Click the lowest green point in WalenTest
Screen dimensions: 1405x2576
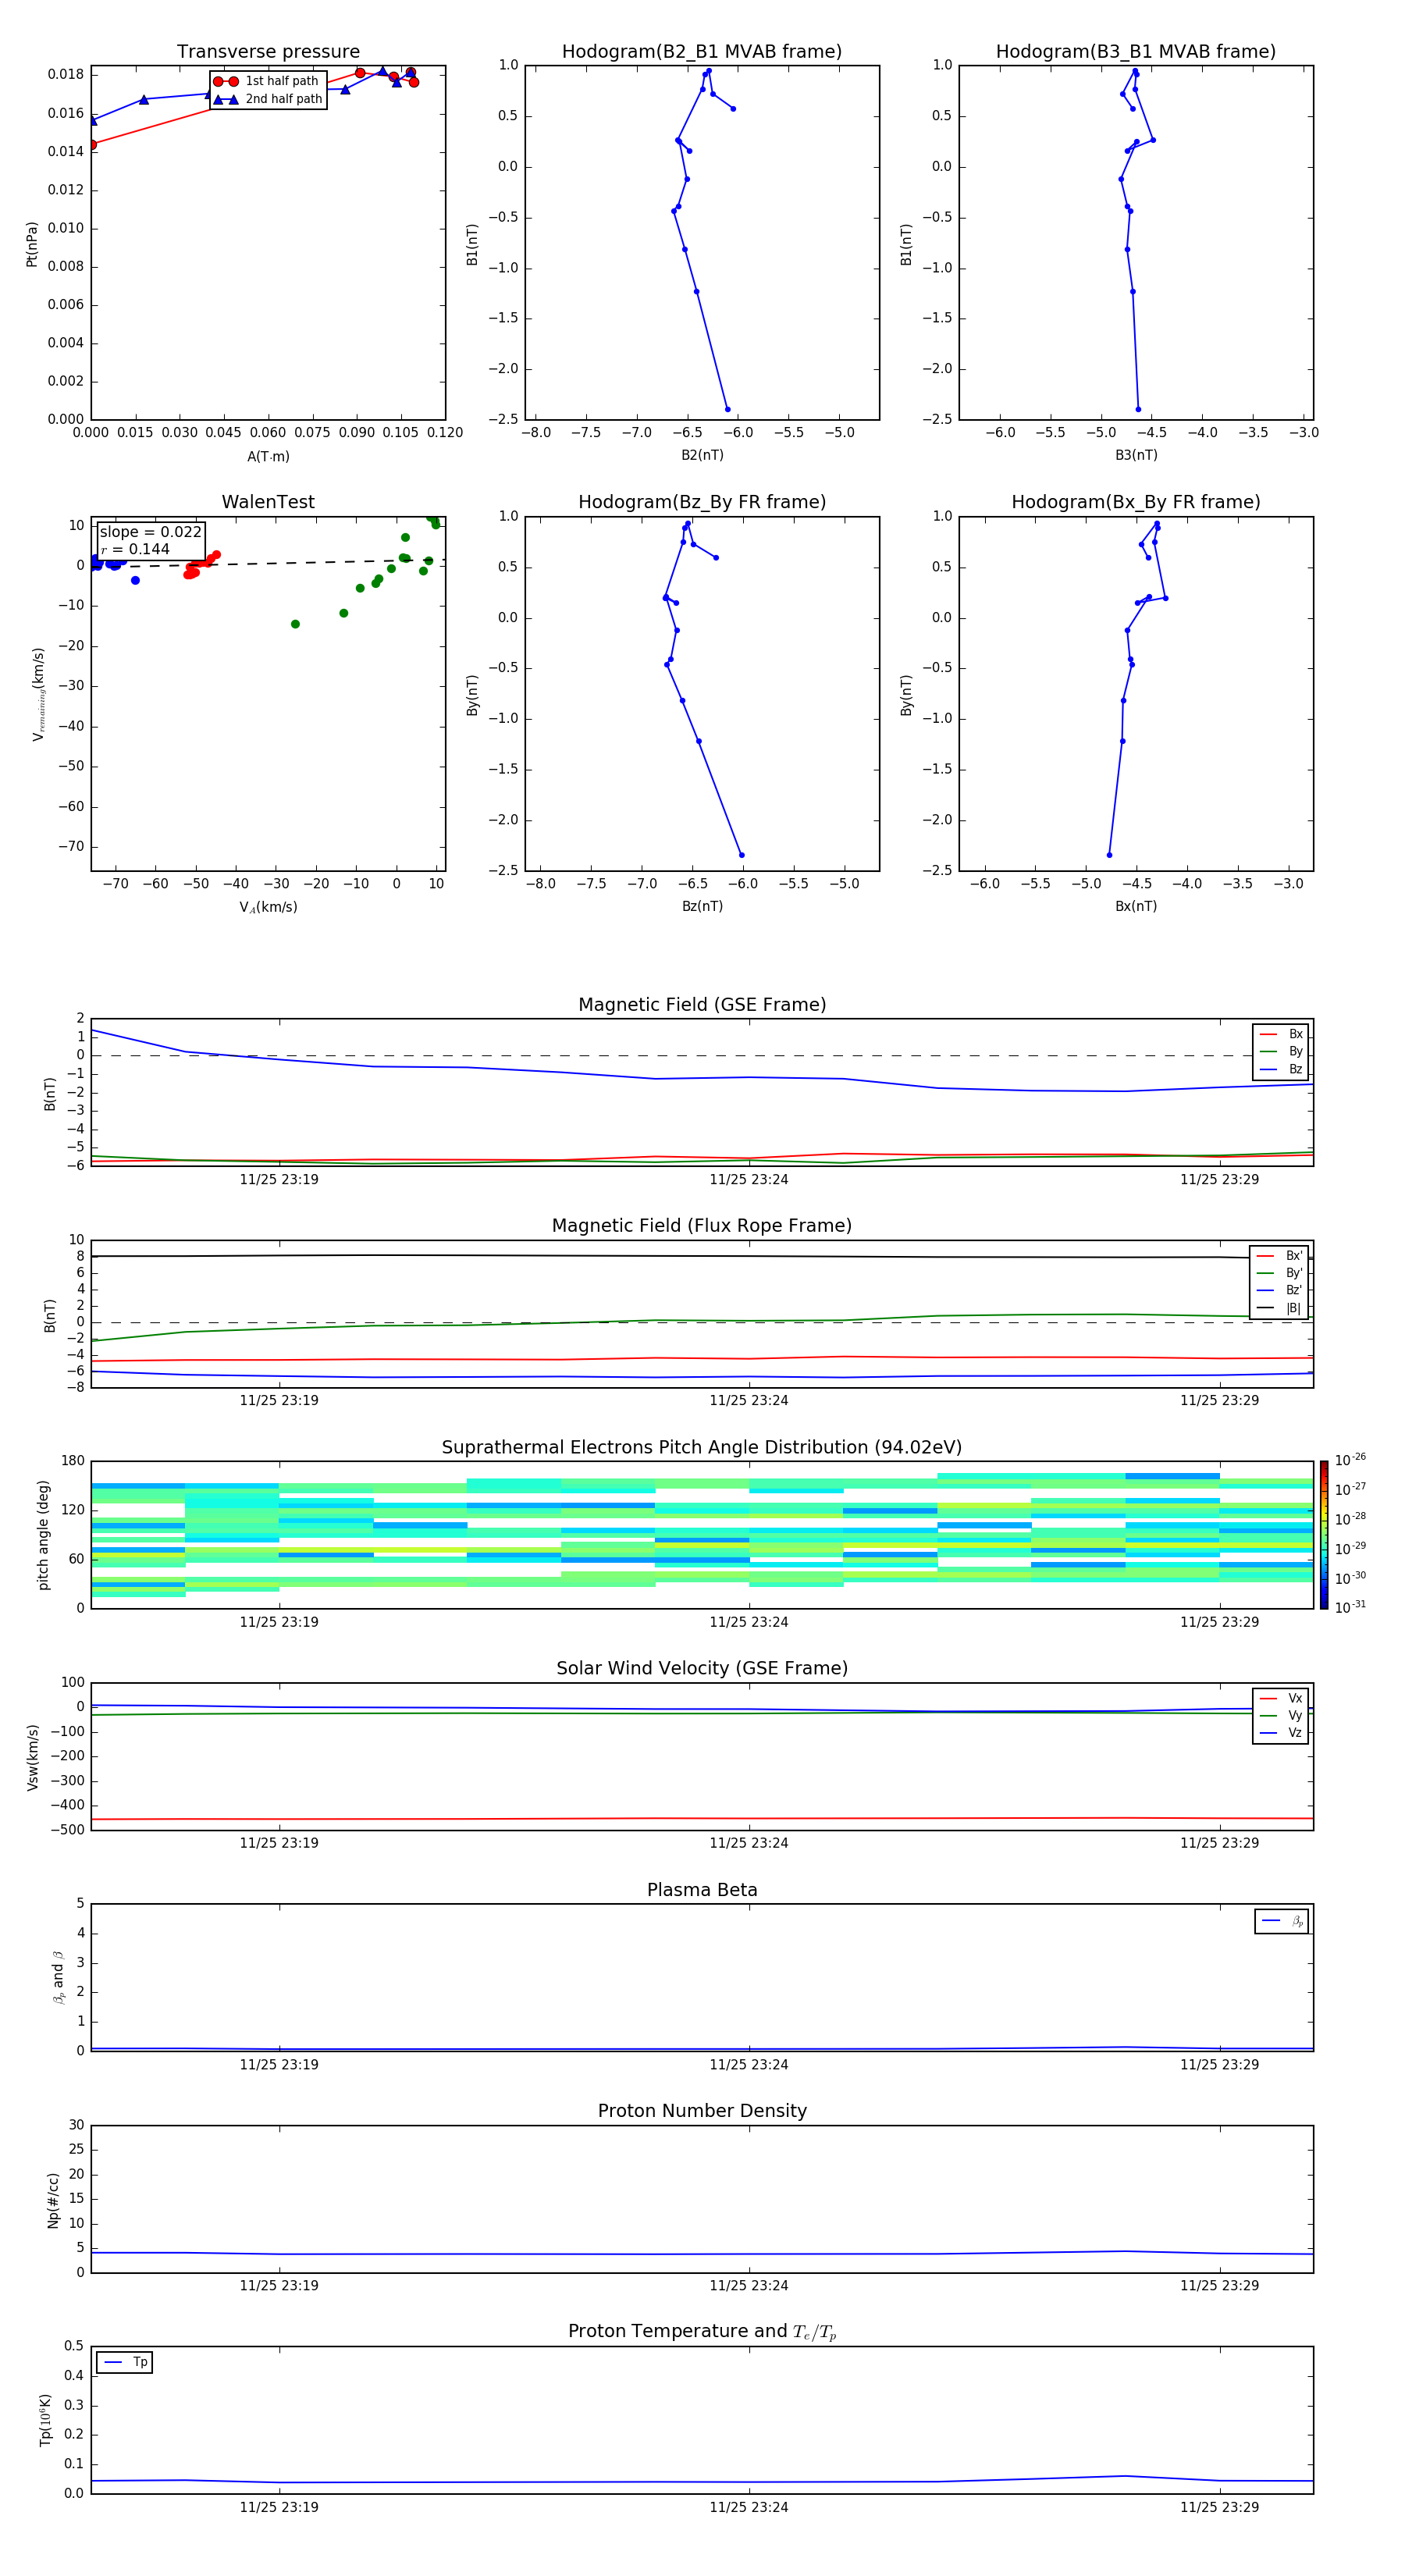[x=295, y=624]
